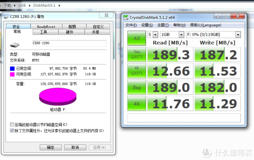This screenshot has width=254, height=160.
Task: Click the CrystalDiskMark title bar app icon
Action: (x=126, y=17)
